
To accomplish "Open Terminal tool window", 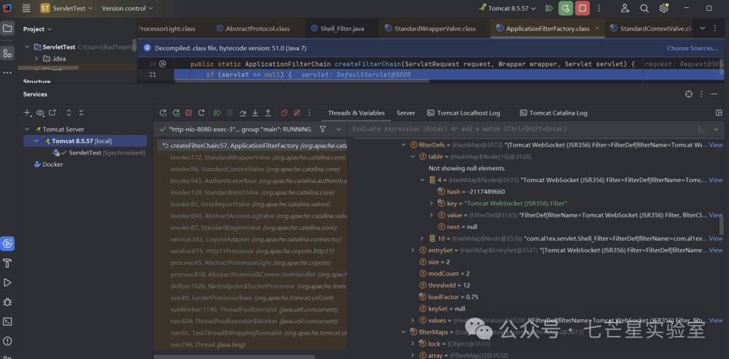I will 7,321.
